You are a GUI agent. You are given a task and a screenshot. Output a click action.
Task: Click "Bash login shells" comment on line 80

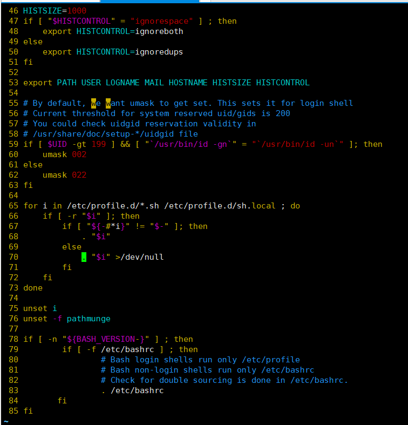(x=152, y=360)
